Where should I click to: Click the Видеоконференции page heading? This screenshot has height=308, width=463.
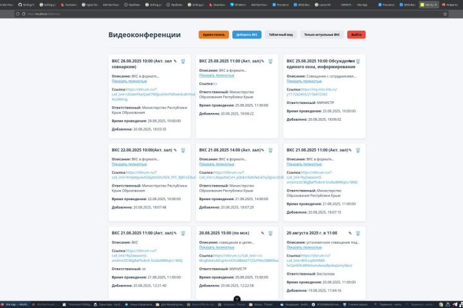tap(145, 35)
